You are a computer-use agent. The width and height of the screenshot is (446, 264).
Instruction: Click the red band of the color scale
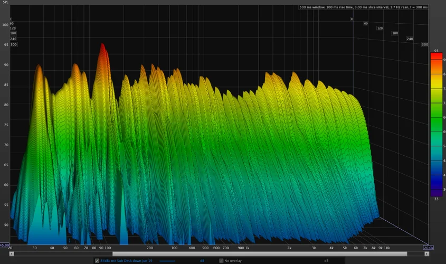pyautogui.click(x=436, y=57)
